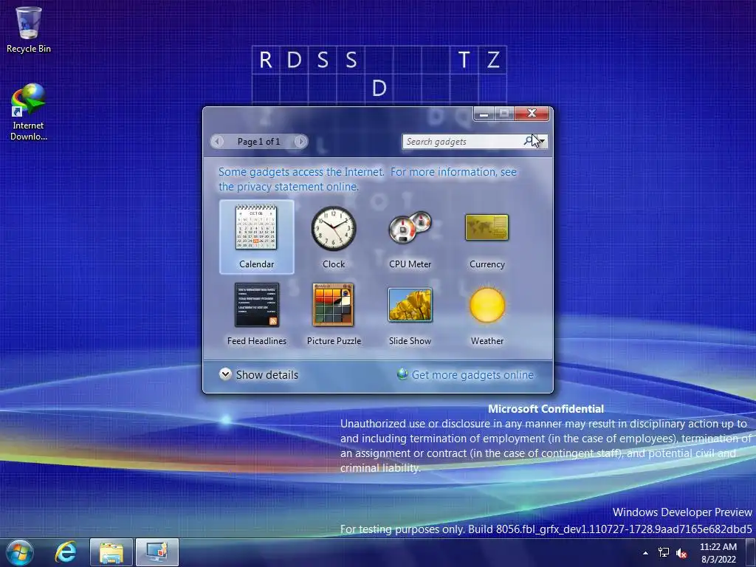Viewport: 756px width, 567px height.
Task: Go to next gadget page arrow
Action: click(x=300, y=141)
